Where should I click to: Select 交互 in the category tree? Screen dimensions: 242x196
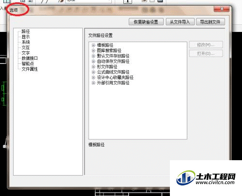26,47
